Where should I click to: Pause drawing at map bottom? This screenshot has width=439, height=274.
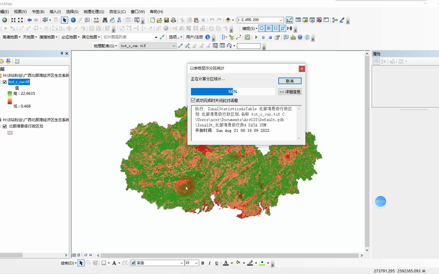point(91,255)
